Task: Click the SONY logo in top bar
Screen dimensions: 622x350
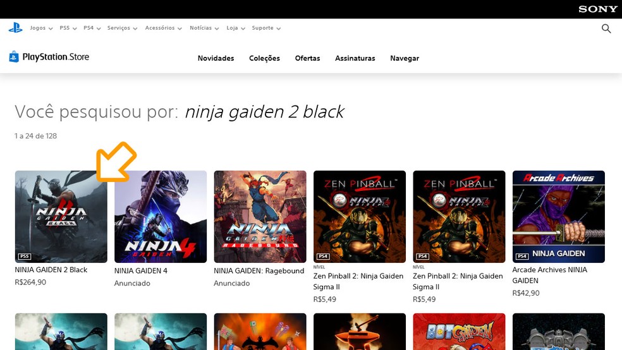Action: point(598,9)
